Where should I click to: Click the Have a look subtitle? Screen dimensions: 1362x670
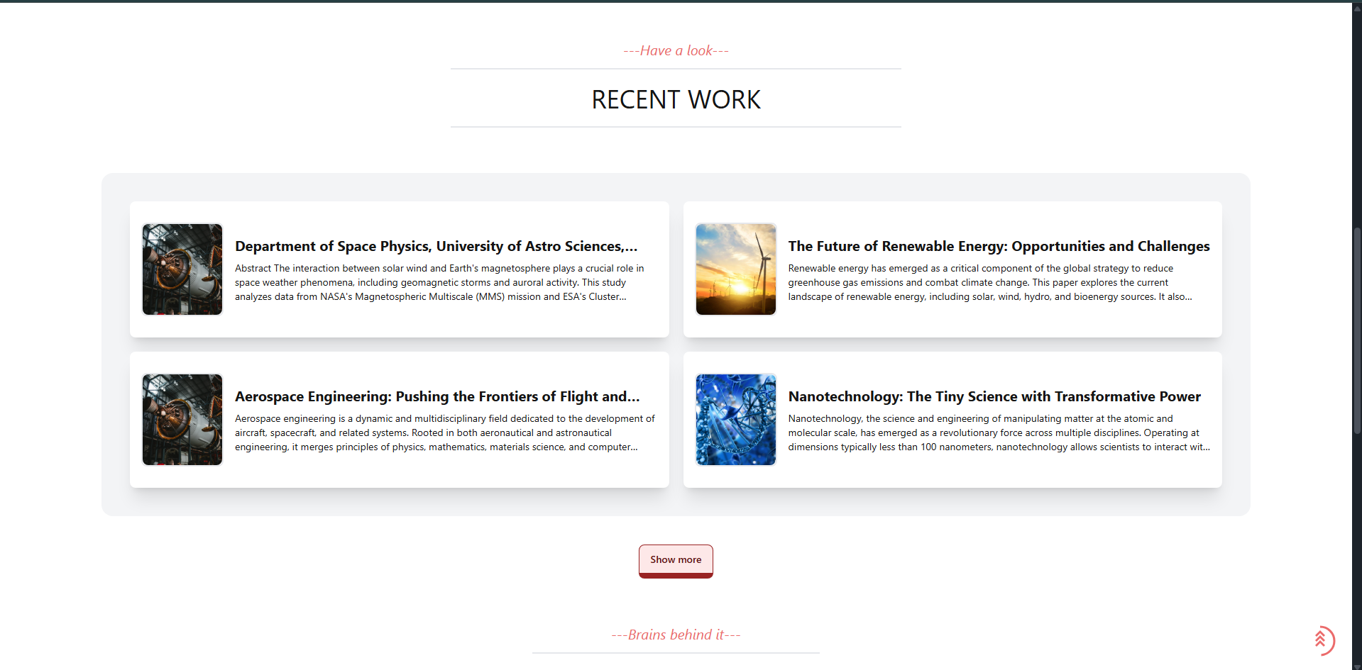coord(676,50)
